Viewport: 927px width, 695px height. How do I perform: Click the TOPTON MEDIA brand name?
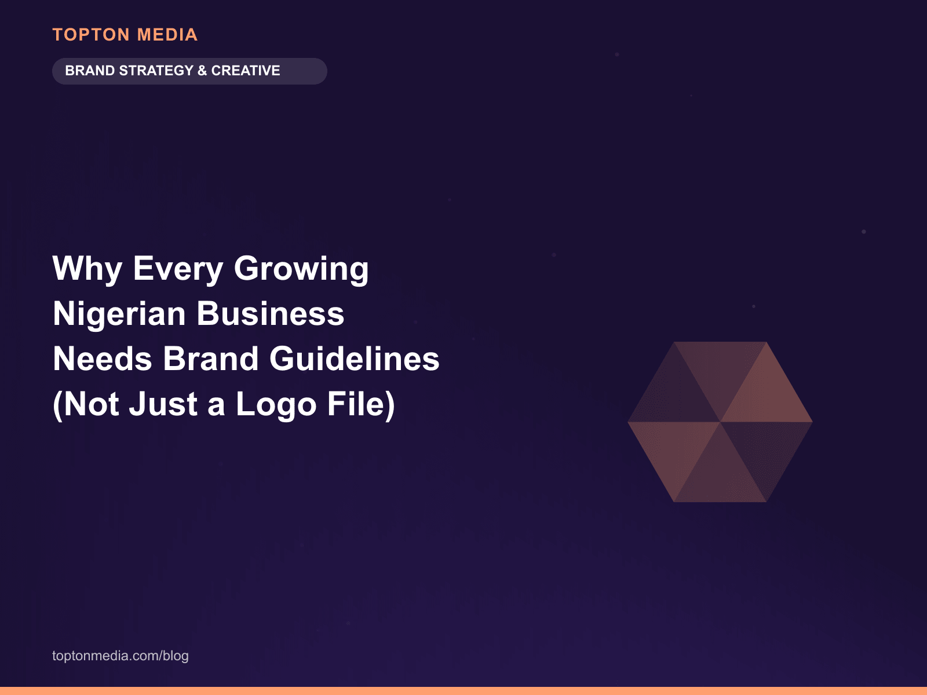[125, 35]
